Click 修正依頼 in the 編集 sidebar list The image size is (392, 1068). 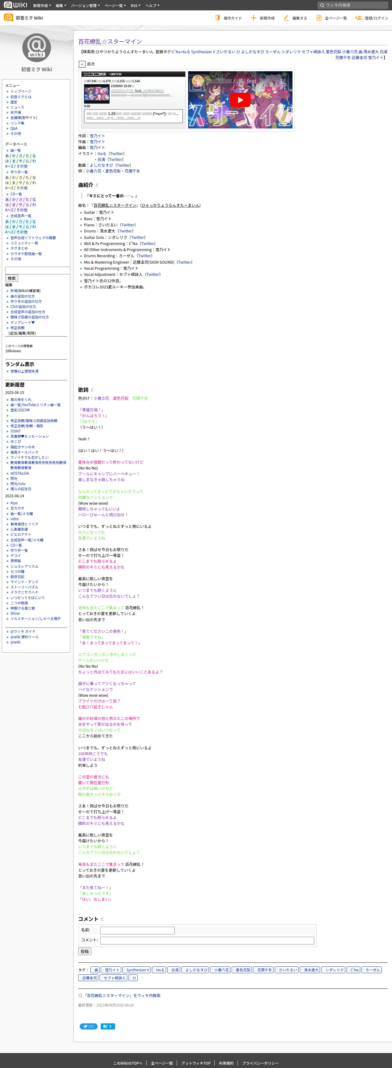[x=17, y=328]
